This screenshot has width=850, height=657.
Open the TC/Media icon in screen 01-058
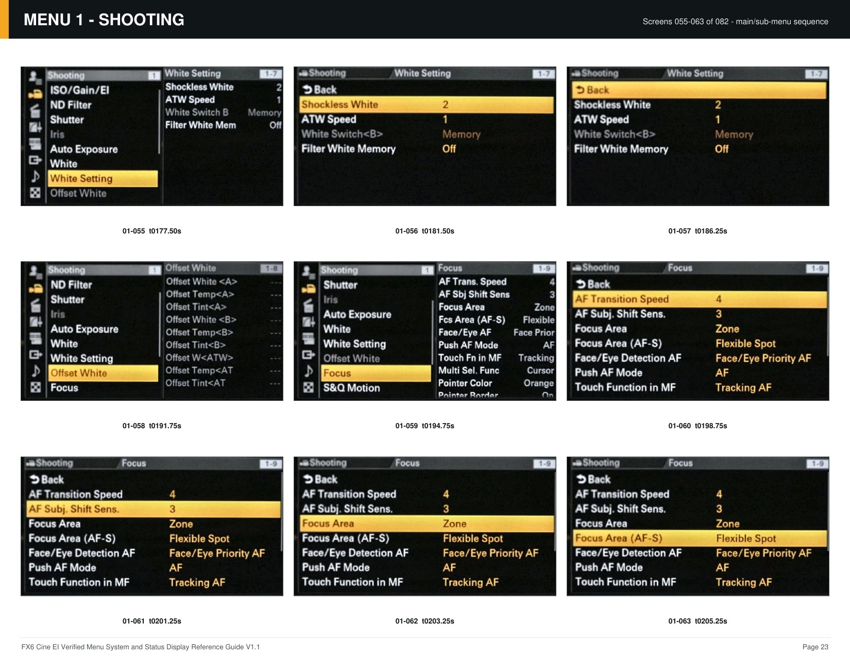click(x=36, y=338)
